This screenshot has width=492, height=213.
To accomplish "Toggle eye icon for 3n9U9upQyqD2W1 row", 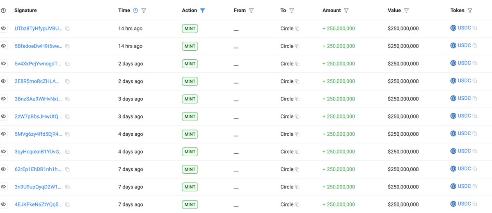I will coord(4,186).
